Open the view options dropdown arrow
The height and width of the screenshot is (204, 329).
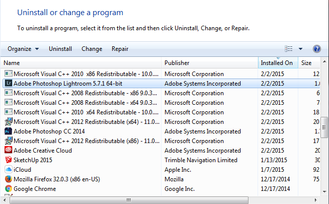(300, 49)
